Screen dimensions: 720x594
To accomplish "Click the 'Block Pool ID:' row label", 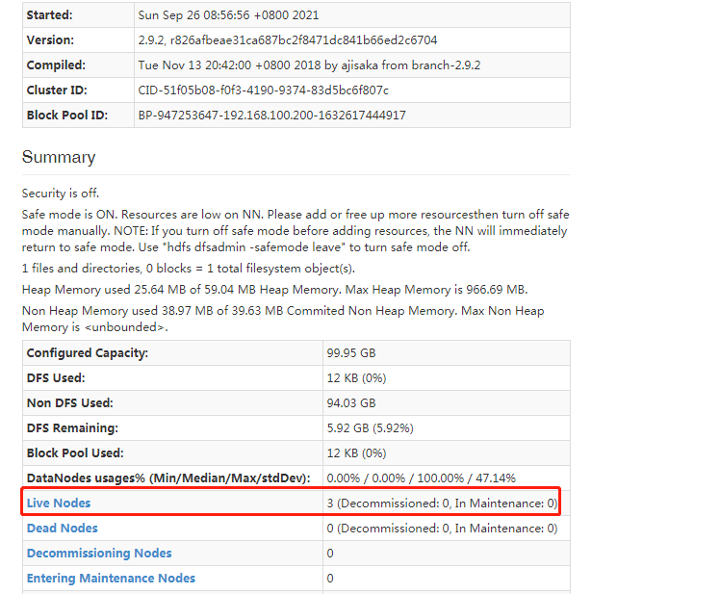I will coord(67,115).
